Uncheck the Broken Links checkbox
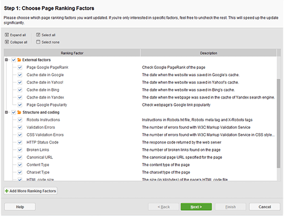284x217 pixels. pyautogui.click(x=20, y=150)
